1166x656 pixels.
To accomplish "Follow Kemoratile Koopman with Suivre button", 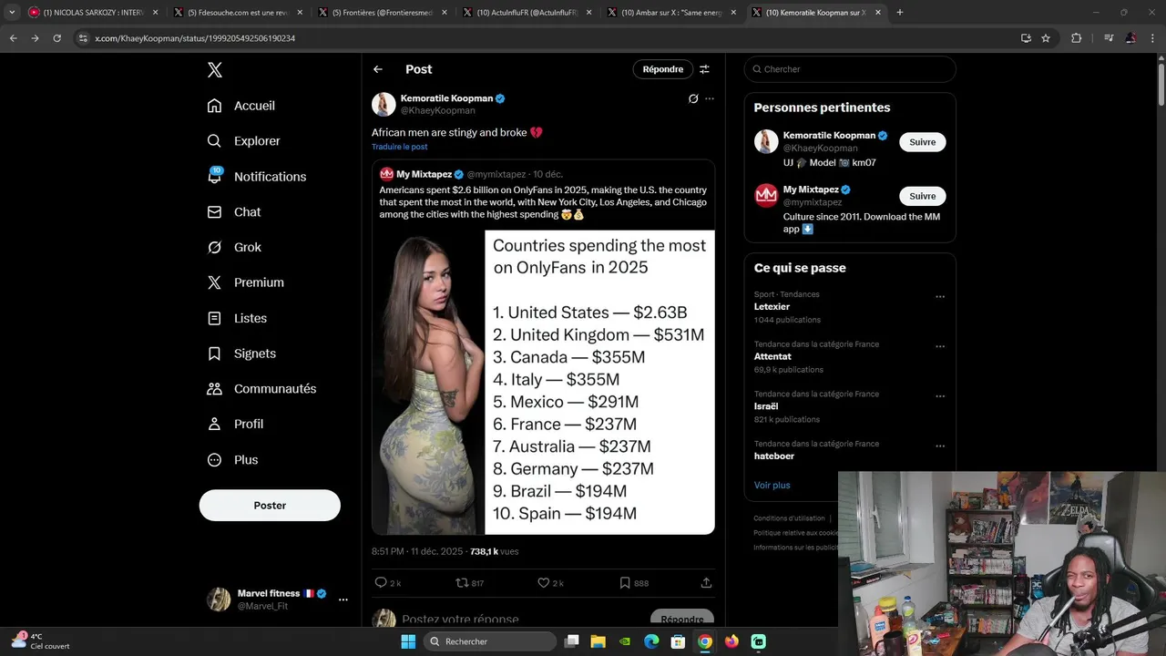I will point(923,142).
